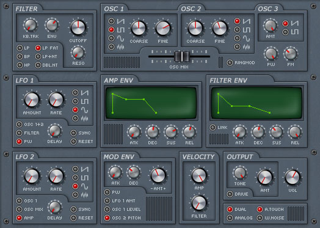
Task: Click the OSC MIX slider handle
Action: [x=182, y=56]
